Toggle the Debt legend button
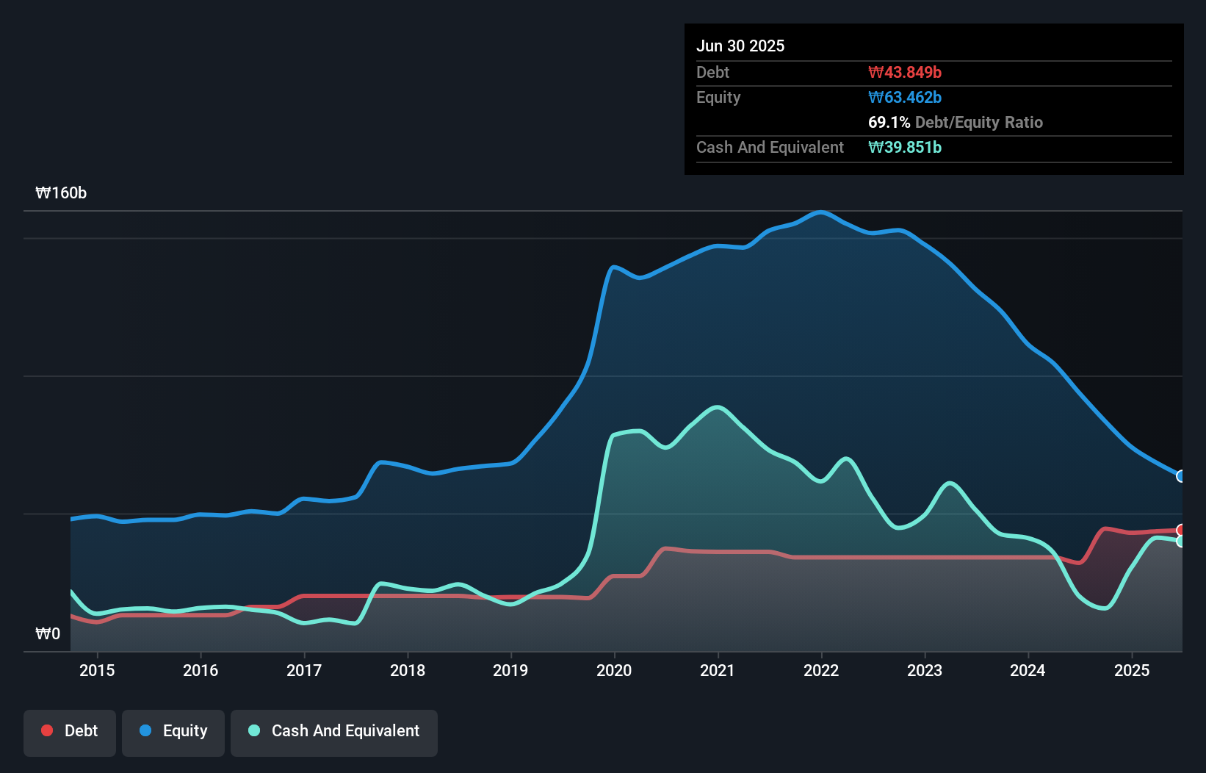This screenshot has width=1206, height=773. [x=70, y=731]
